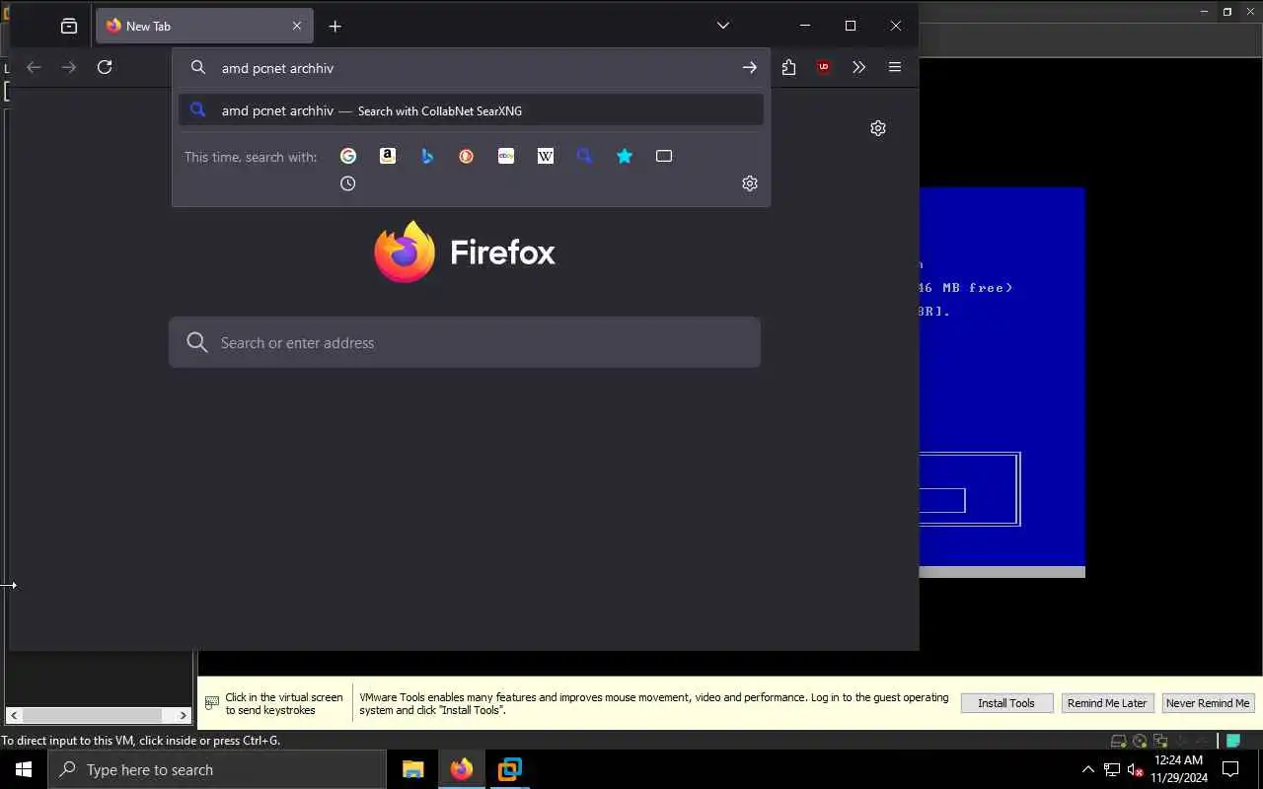Open the network tray icon
This screenshot has width=1263, height=789.
click(1112, 769)
